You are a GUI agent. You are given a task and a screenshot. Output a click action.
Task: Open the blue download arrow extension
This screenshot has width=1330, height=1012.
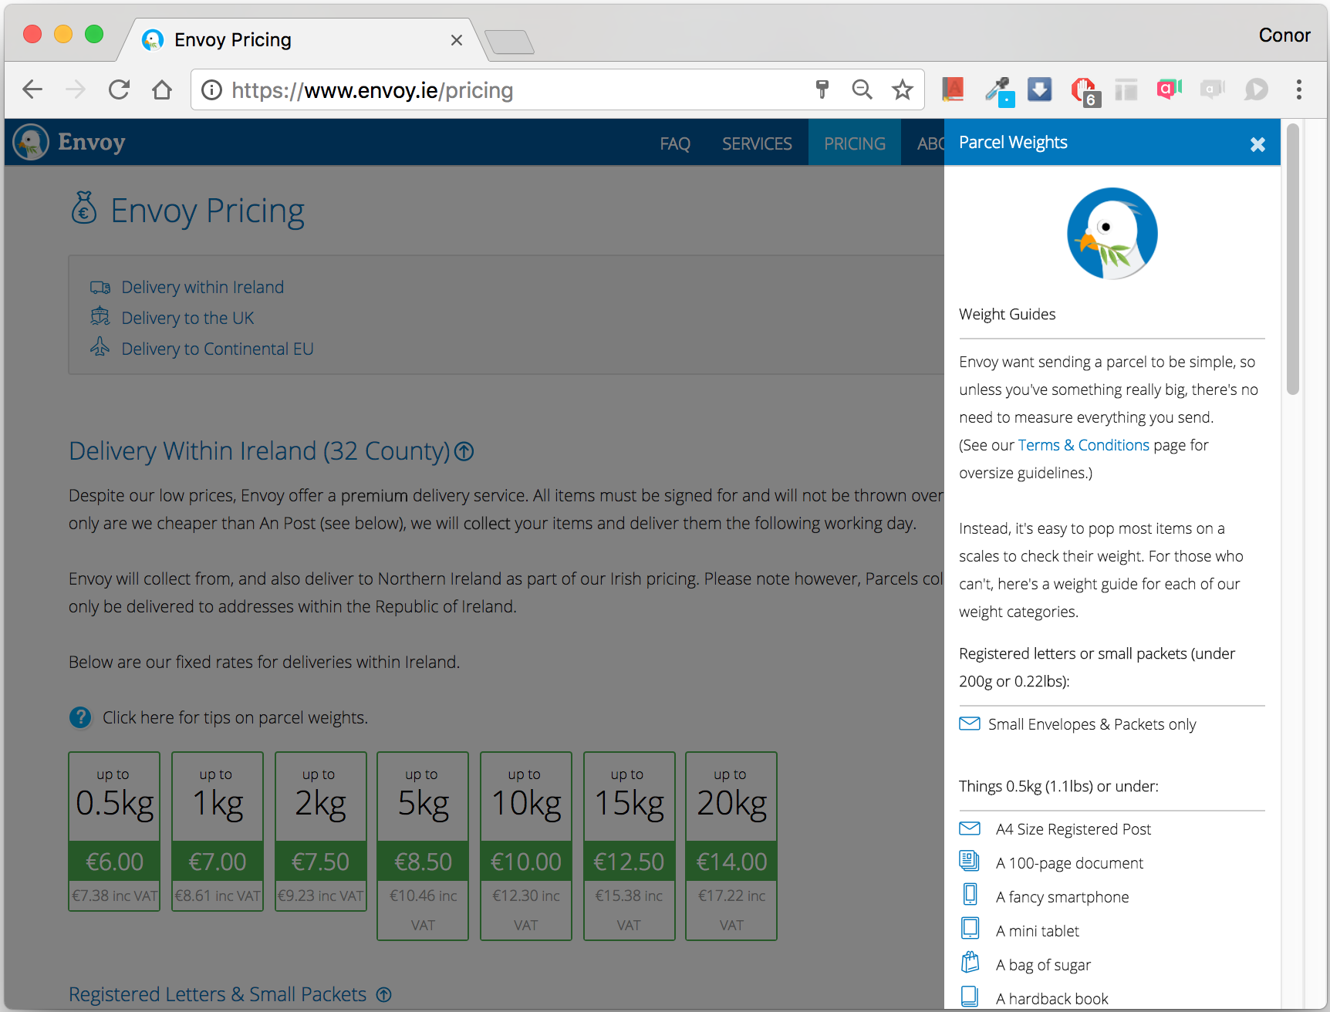tap(1040, 89)
